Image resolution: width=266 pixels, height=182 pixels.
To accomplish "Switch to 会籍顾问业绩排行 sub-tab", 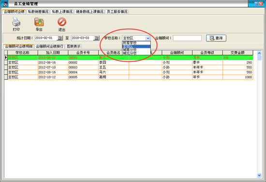I will [x=49, y=46].
